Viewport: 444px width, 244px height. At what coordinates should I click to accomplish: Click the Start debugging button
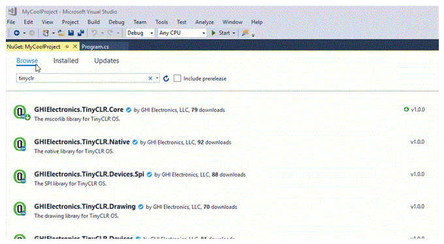(221, 33)
